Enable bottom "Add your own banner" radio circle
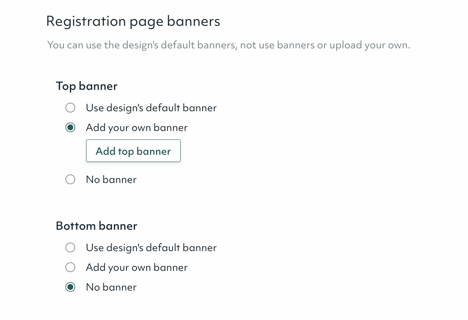 pos(70,267)
